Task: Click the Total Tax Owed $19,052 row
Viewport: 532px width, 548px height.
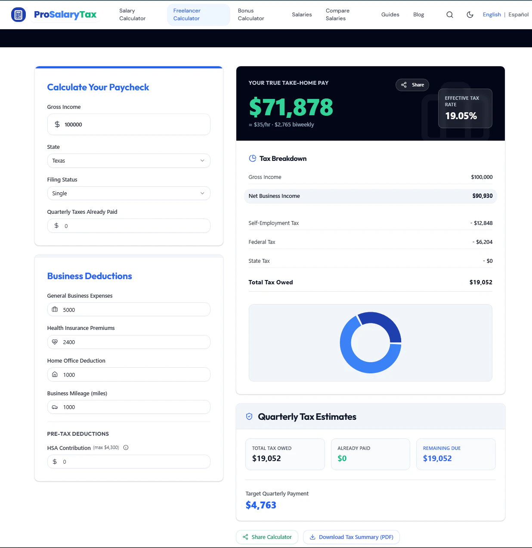Action: pos(370,282)
